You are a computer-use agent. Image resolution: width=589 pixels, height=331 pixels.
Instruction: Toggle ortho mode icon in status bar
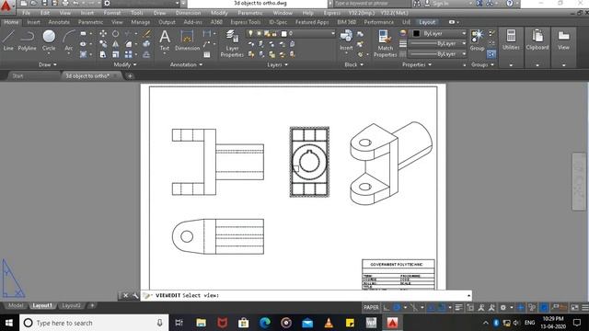[387, 308]
